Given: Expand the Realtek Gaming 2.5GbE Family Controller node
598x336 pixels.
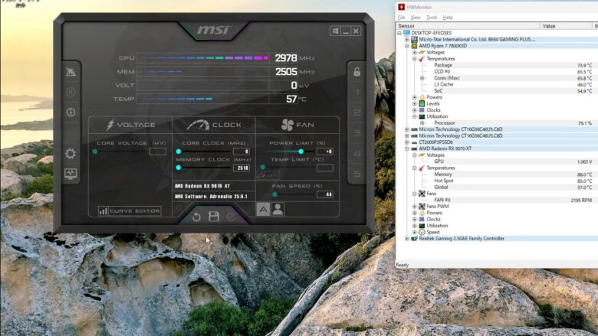Looking at the screenshot, I should tap(407, 239).
